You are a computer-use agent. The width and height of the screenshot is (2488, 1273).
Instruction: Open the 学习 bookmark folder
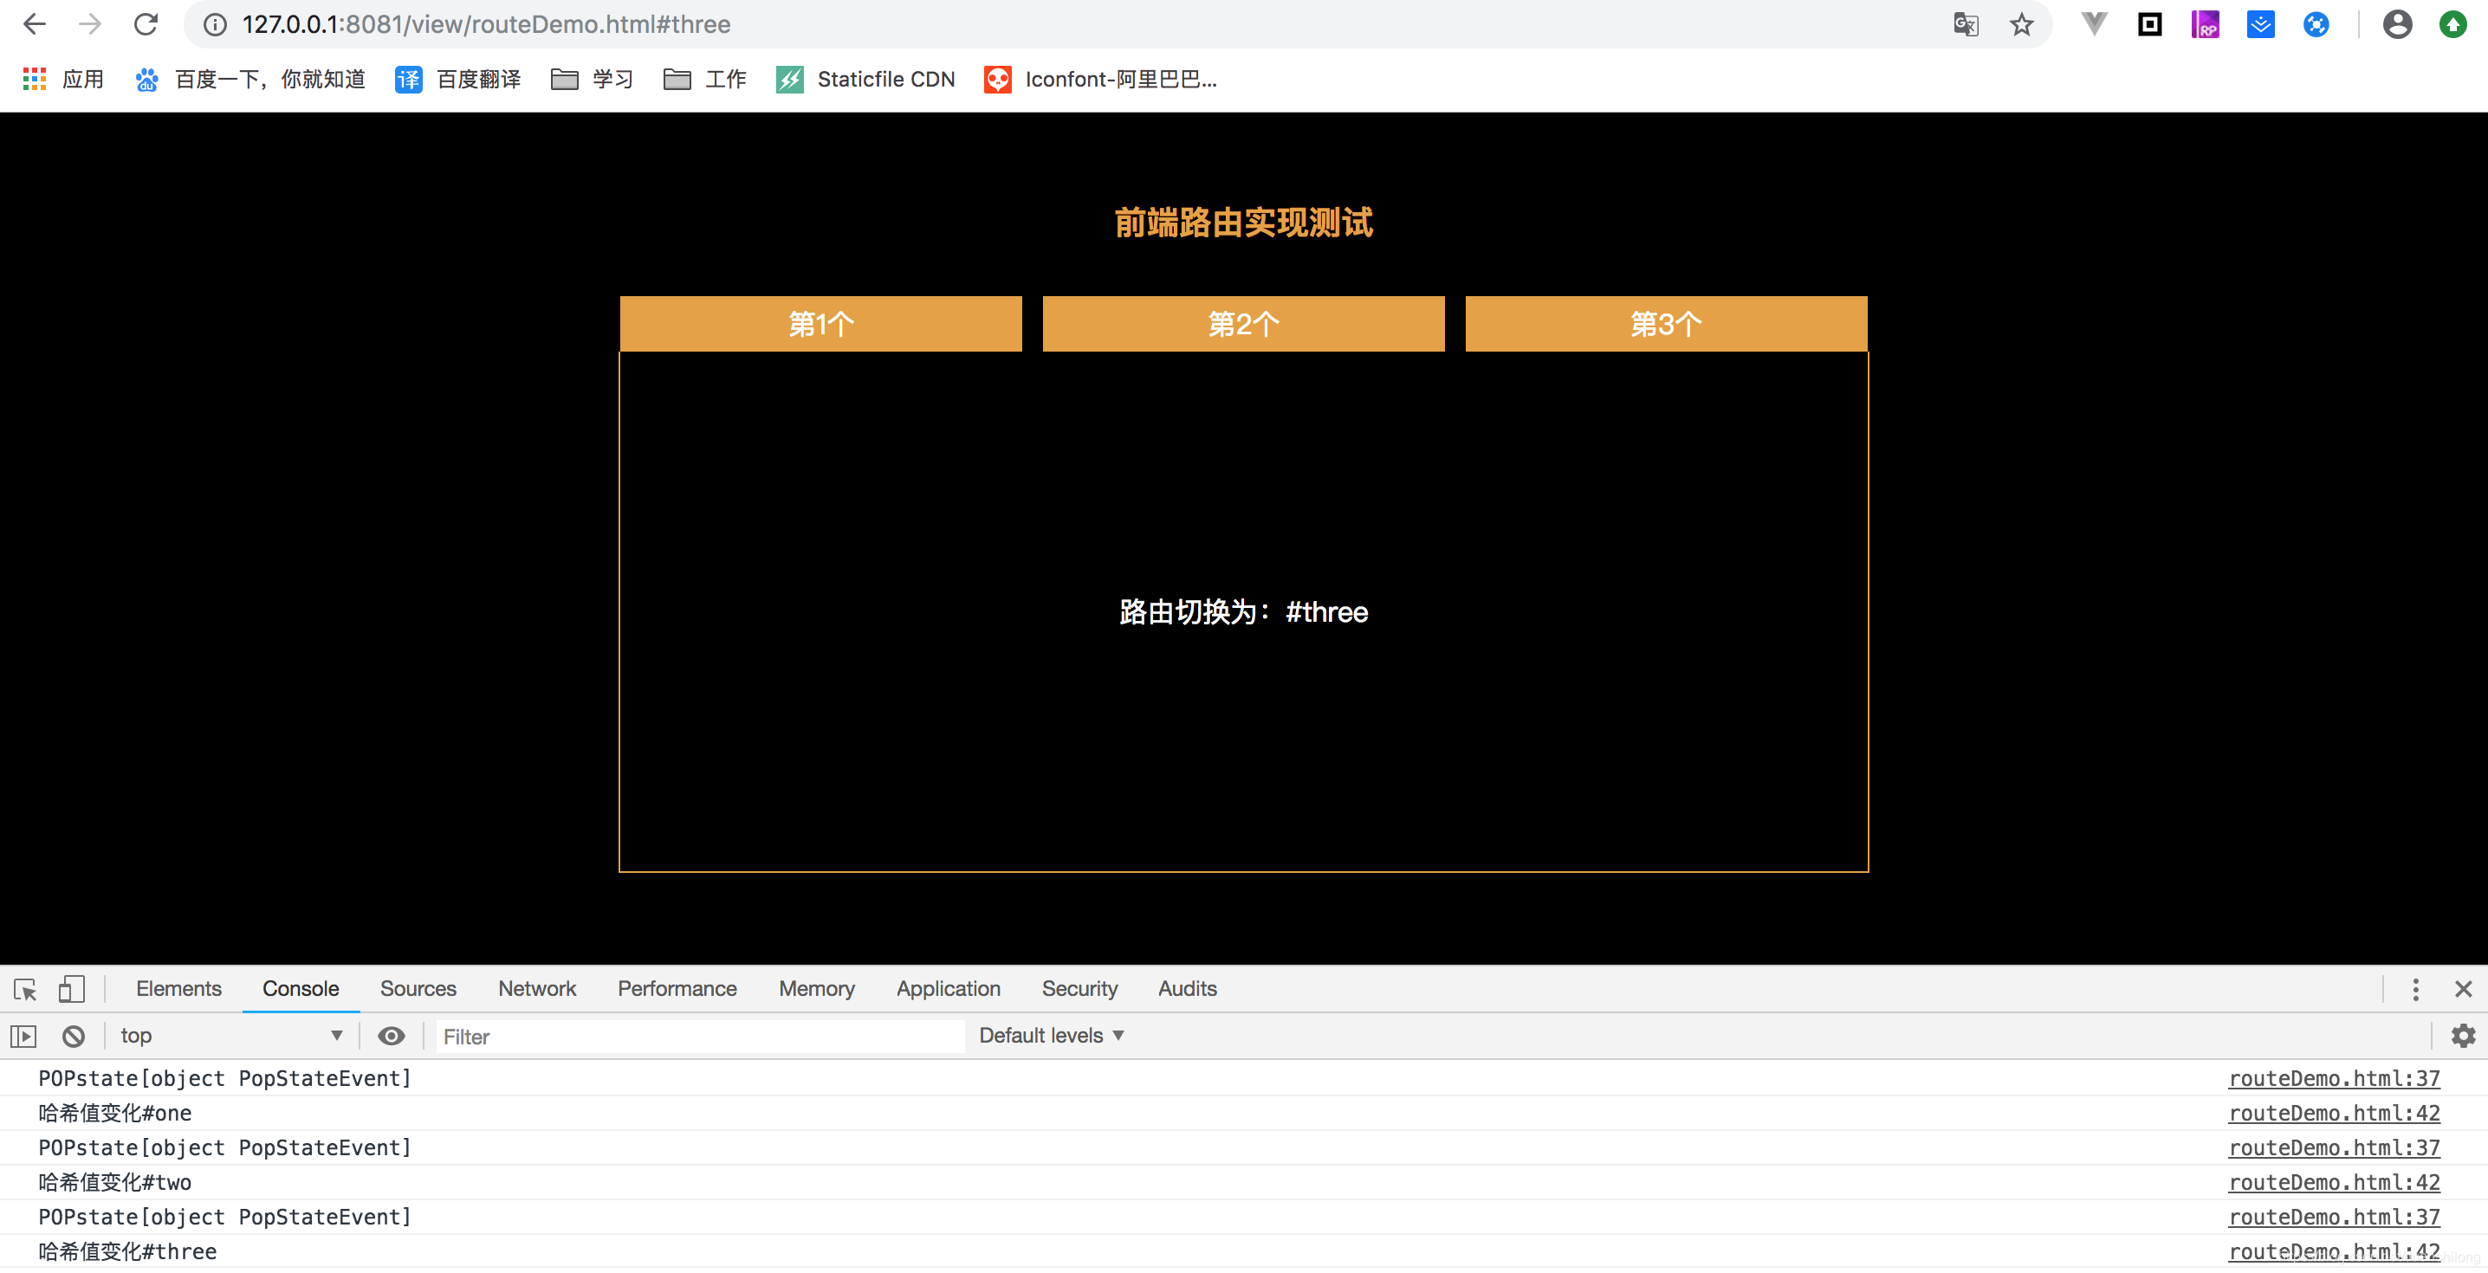(x=592, y=79)
